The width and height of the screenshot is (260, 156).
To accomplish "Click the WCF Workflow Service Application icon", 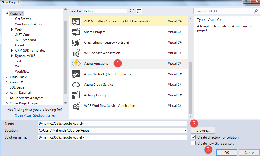I will (76, 106).
